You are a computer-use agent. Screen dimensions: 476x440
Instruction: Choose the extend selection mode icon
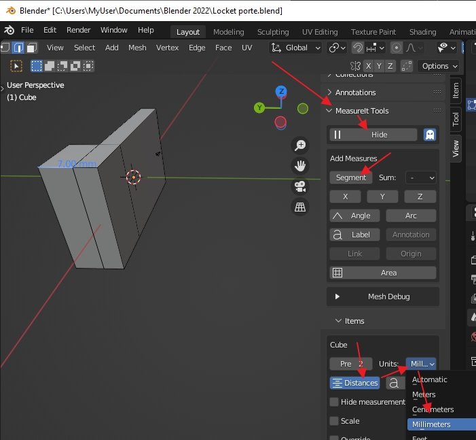pos(49,66)
